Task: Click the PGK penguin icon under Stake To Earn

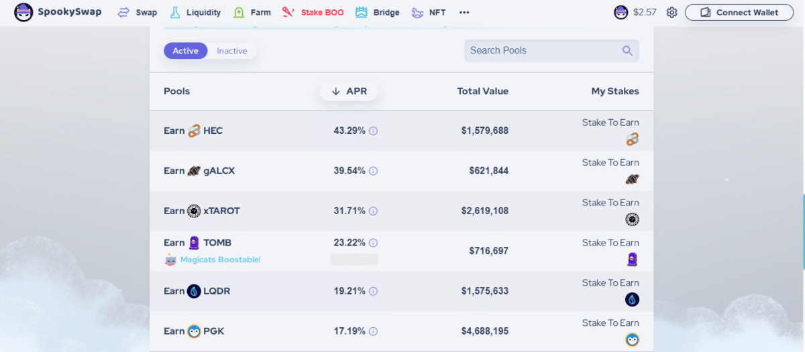Action: coord(632,340)
